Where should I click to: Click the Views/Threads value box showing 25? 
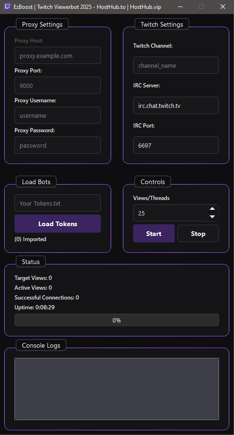[170, 213]
